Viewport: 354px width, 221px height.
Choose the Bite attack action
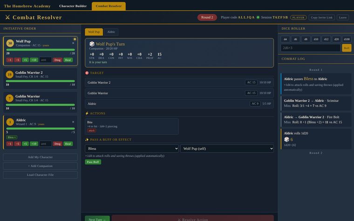click(132, 126)
